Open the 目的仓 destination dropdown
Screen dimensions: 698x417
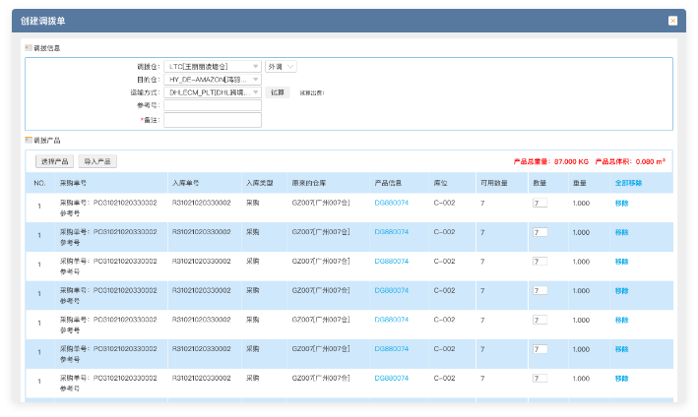point(213,80)
